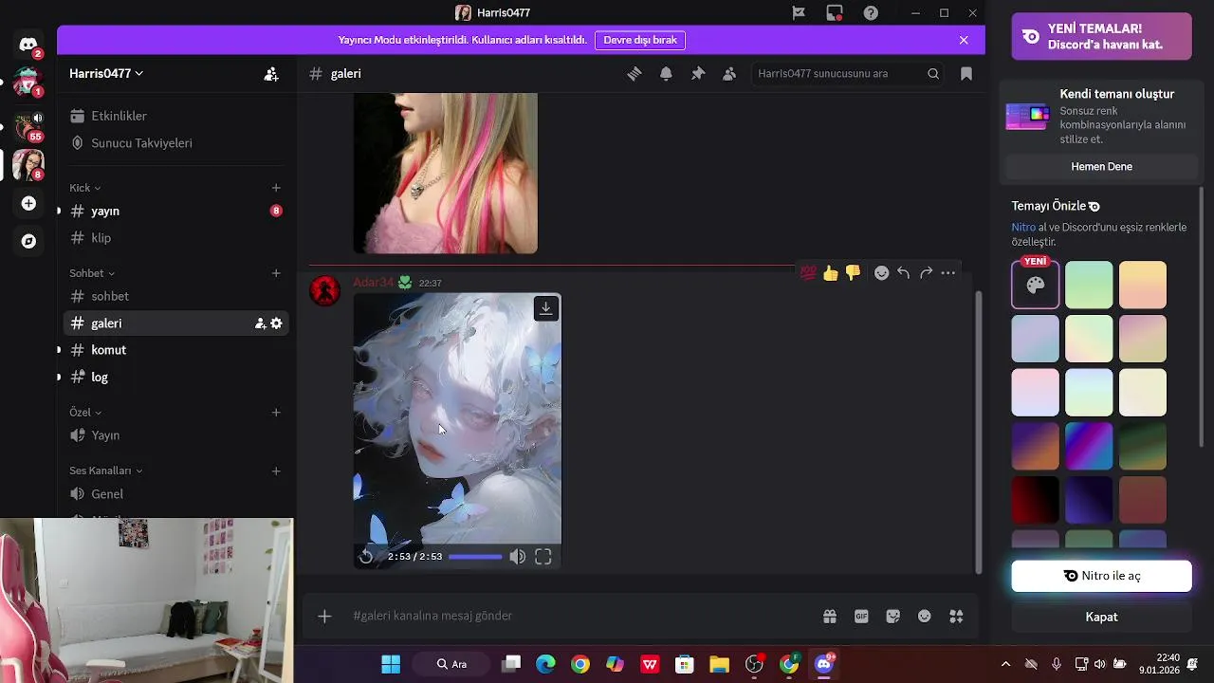Send a gift icon in message bar

pyautogui.click(x=830, y=617)
